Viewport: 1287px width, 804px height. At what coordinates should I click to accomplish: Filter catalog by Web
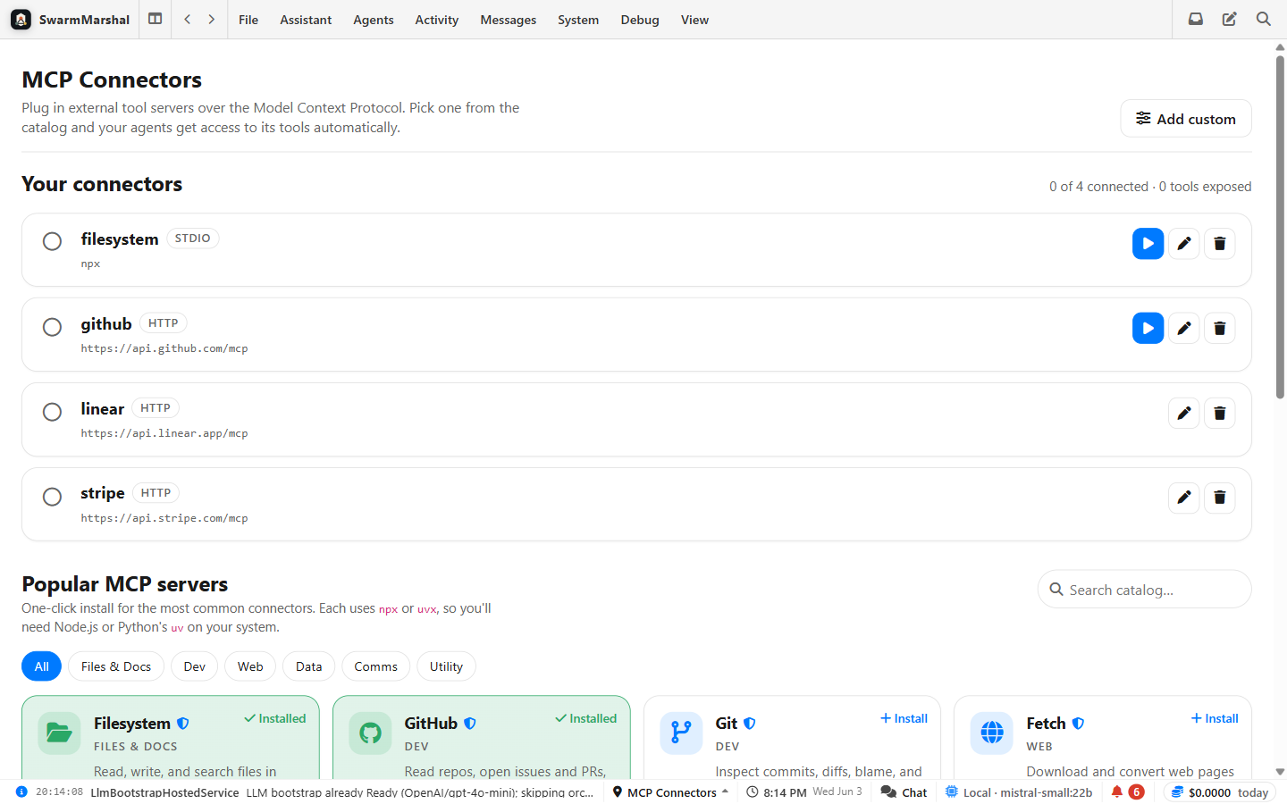click(250, 666)
